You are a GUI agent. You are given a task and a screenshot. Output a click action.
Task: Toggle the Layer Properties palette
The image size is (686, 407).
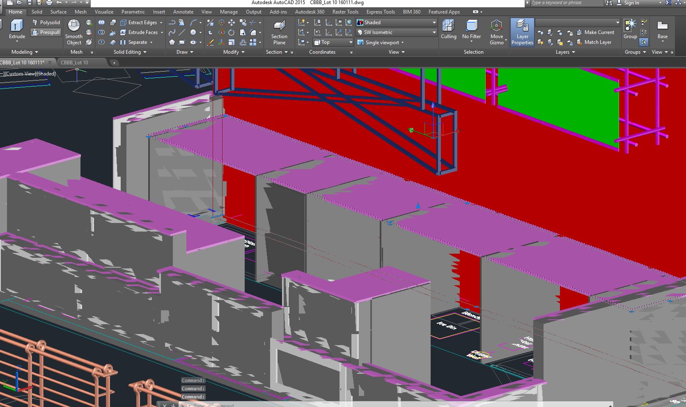[x=522, y=32]
